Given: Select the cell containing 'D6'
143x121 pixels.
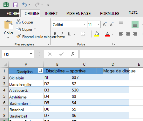Looking at the screenshot, I should 57,109.
